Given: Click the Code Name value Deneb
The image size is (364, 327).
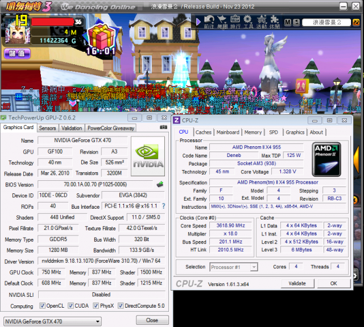Looking at the screenshot, I should point(234,155).
